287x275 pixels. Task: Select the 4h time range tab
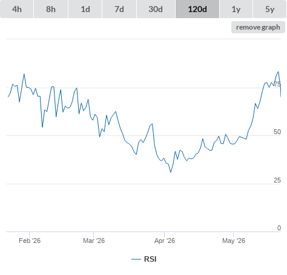pos(17,9)
